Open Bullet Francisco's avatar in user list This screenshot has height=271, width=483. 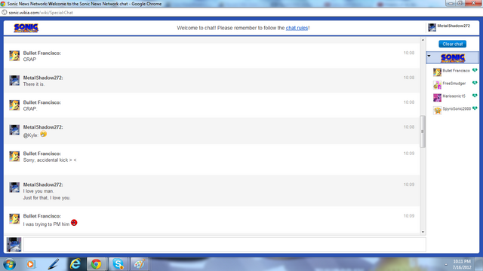coord(437,72)
